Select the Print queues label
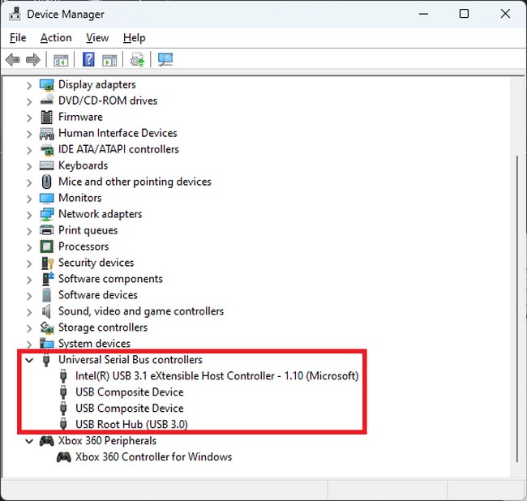The width and height of the screenshot is (527, 501). click(x=88, y=230)
